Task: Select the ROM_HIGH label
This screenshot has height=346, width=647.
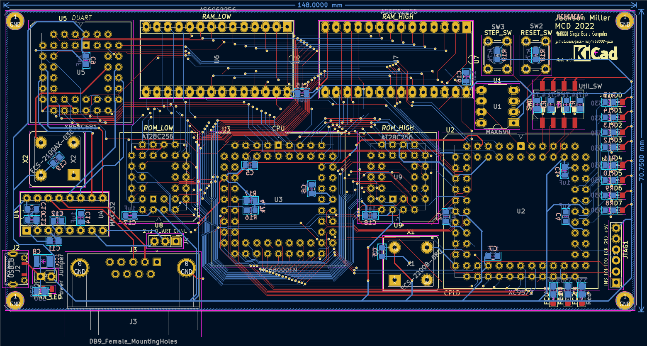Action: click(x=398, y=128)
